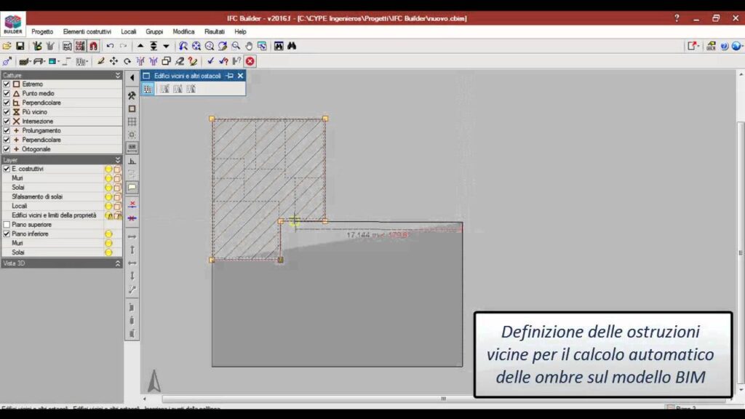
Task: Click the blue help question mark icon
Action: click(x=725, y=46)
